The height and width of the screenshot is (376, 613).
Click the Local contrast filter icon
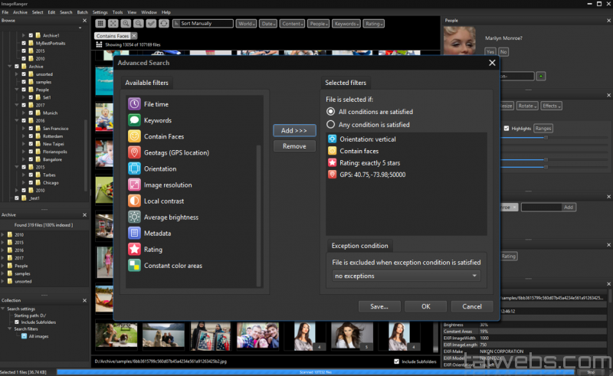coord(134,201)
